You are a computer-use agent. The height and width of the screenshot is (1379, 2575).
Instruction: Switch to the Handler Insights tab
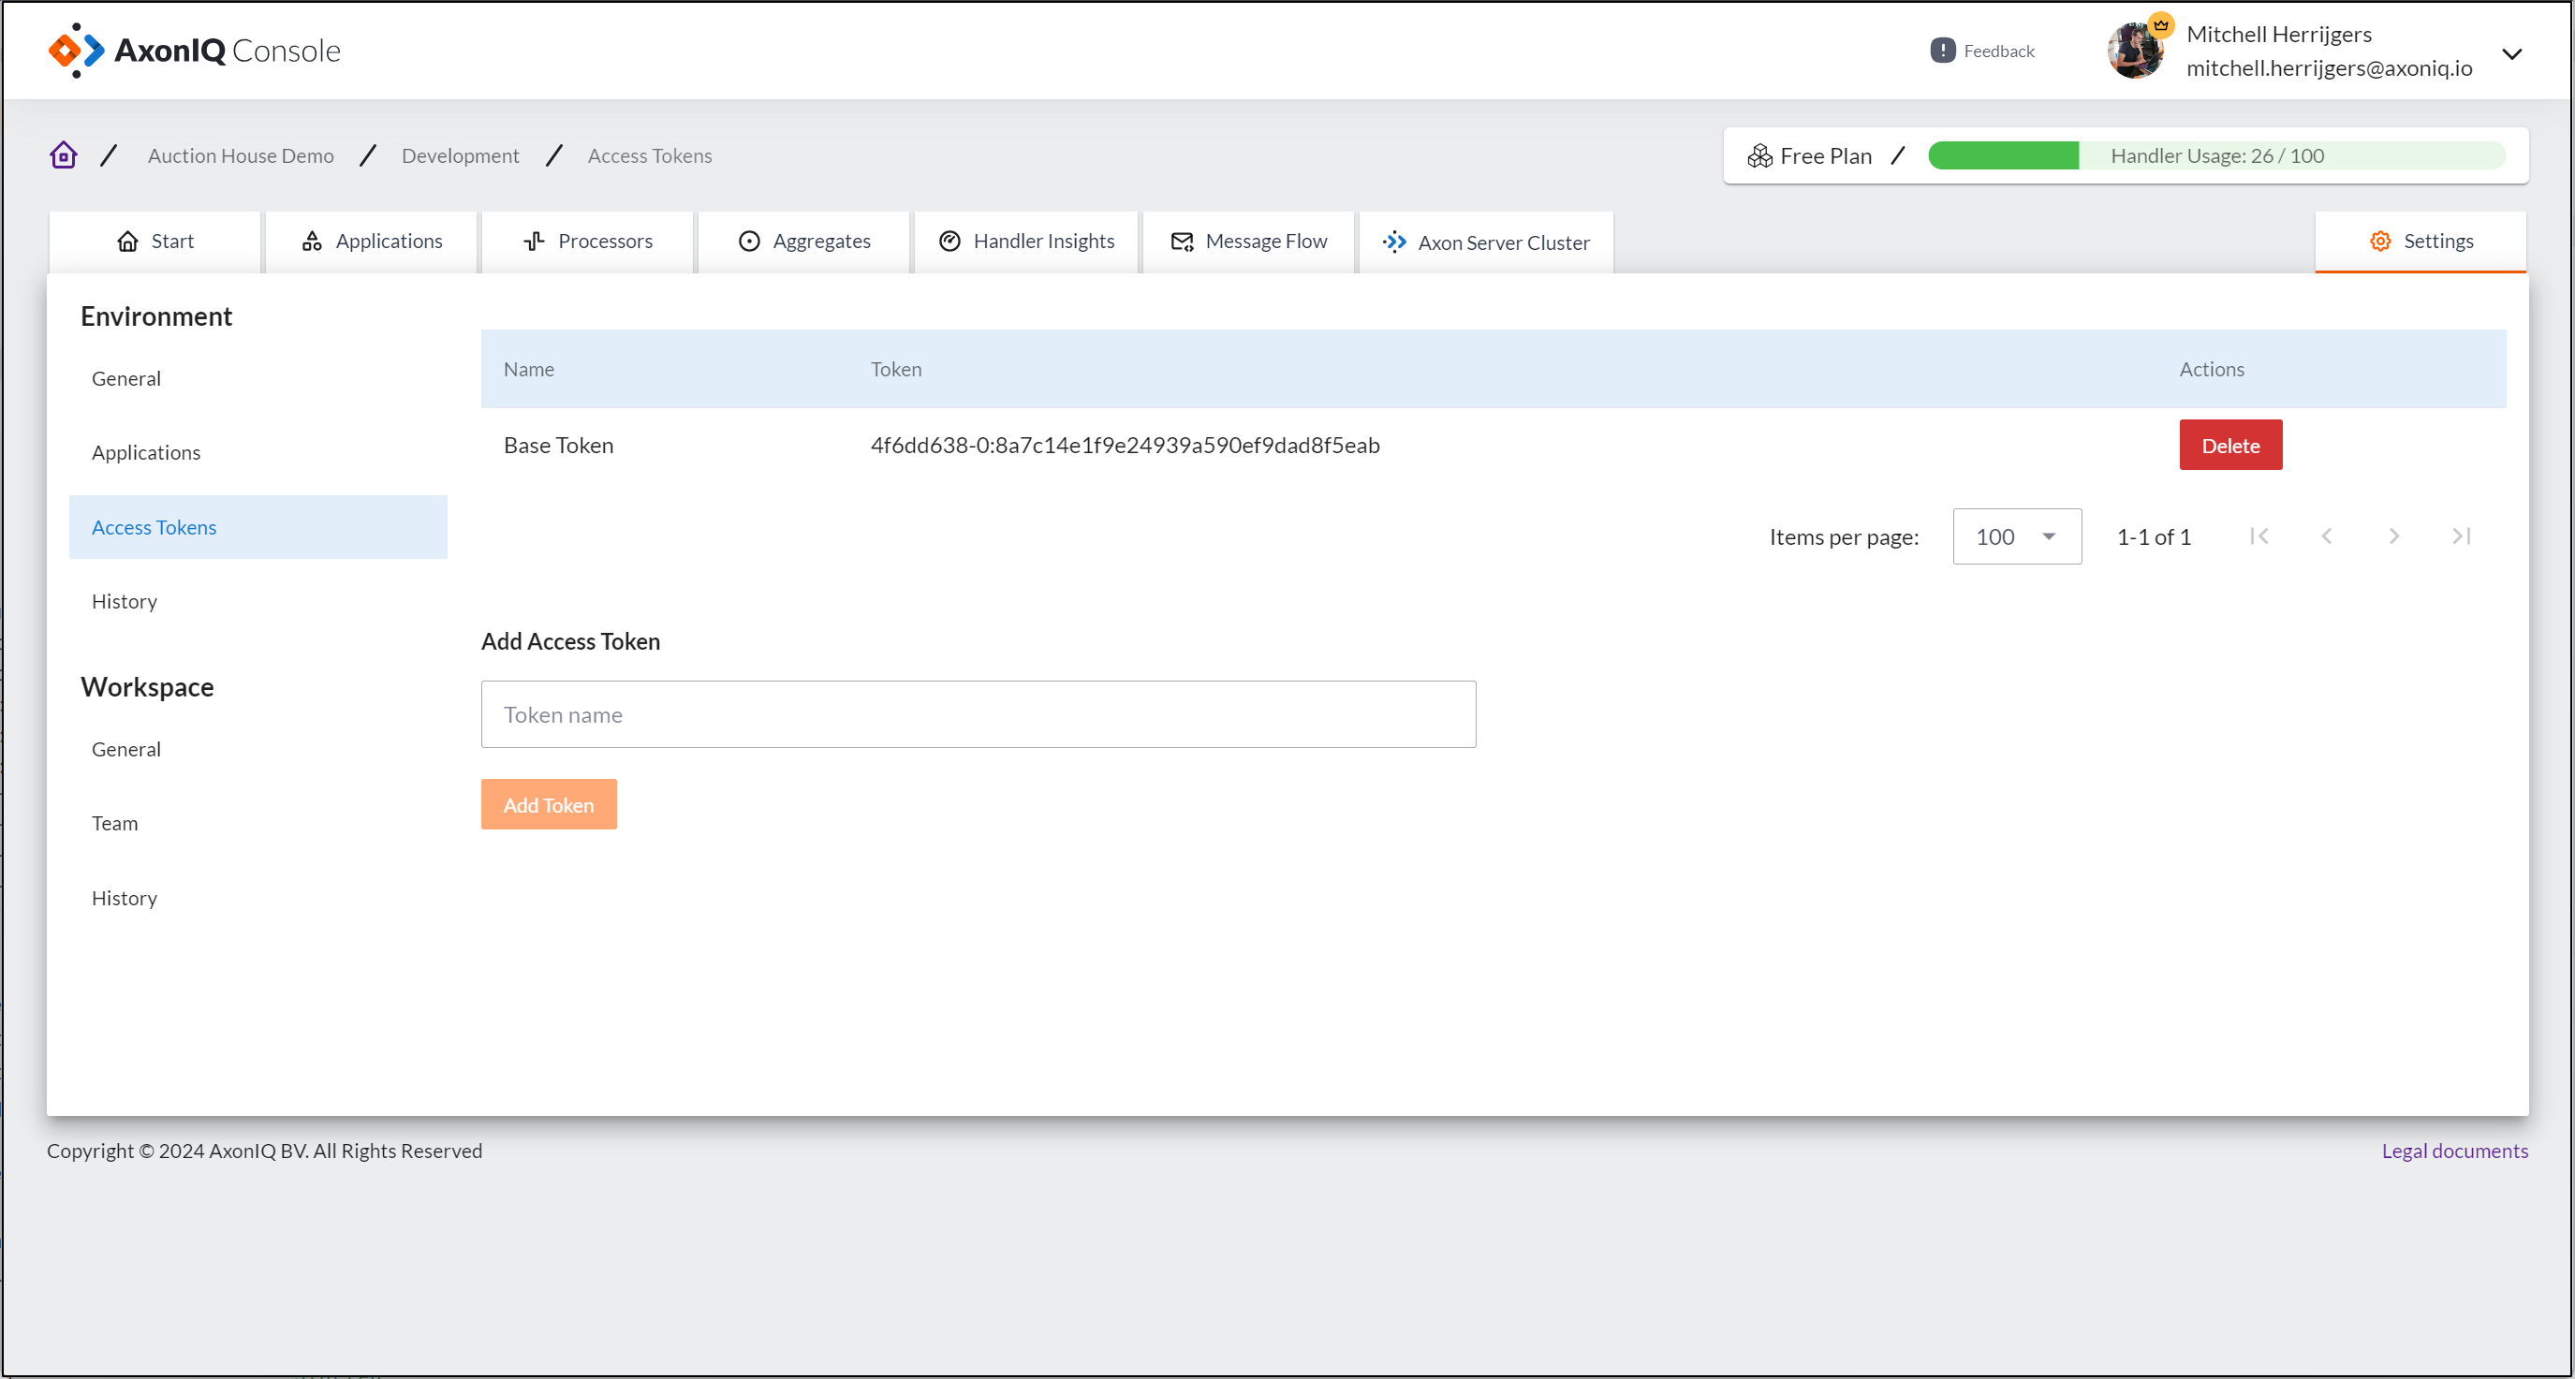(1026, 242)
